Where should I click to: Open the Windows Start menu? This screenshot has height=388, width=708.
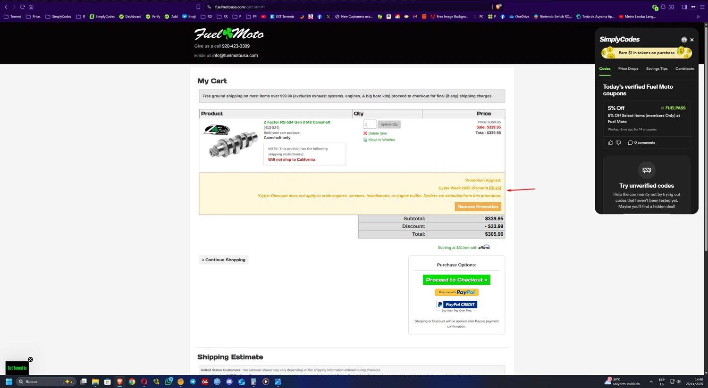pyautogui.click(x=8, y=382)
